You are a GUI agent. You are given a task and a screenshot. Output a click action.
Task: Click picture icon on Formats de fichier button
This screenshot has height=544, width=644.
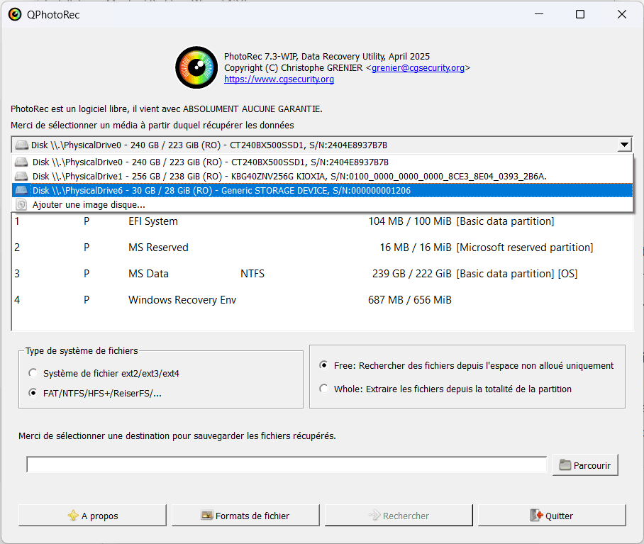[x=207, y=515]
